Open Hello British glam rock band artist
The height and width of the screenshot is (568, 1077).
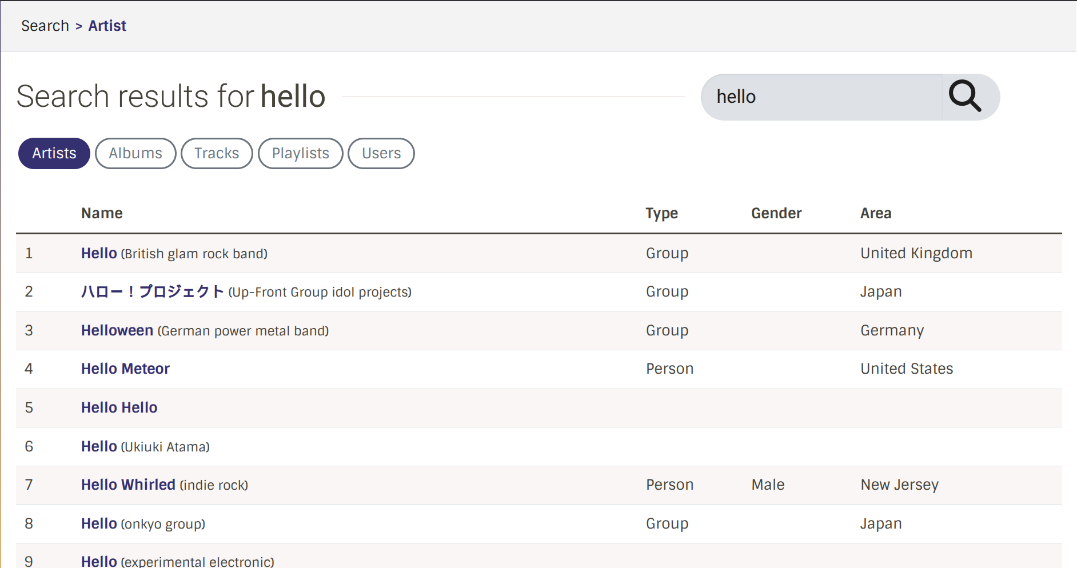click(x=99, y=253)
